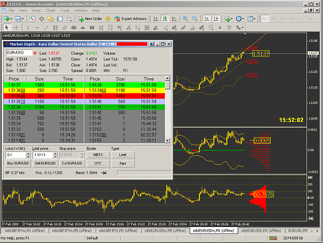The image size is (323, 243).
Task: Toggle the Expert Advisors button
Action: (130, 19)
